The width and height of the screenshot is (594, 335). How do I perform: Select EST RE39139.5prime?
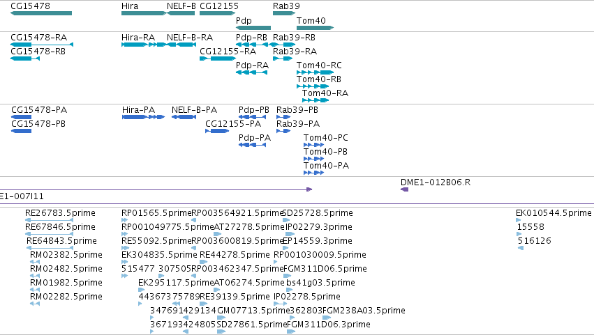[235, 297]
